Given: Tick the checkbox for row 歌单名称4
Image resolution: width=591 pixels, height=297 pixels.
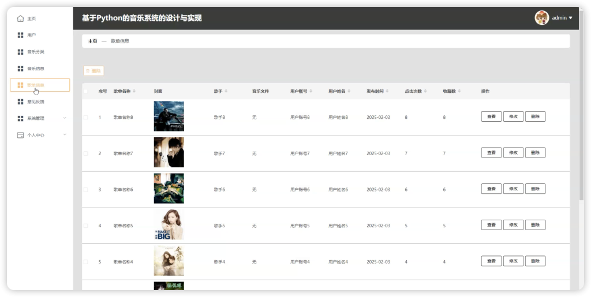Looking at the screenshot, I should pos(85,262).
